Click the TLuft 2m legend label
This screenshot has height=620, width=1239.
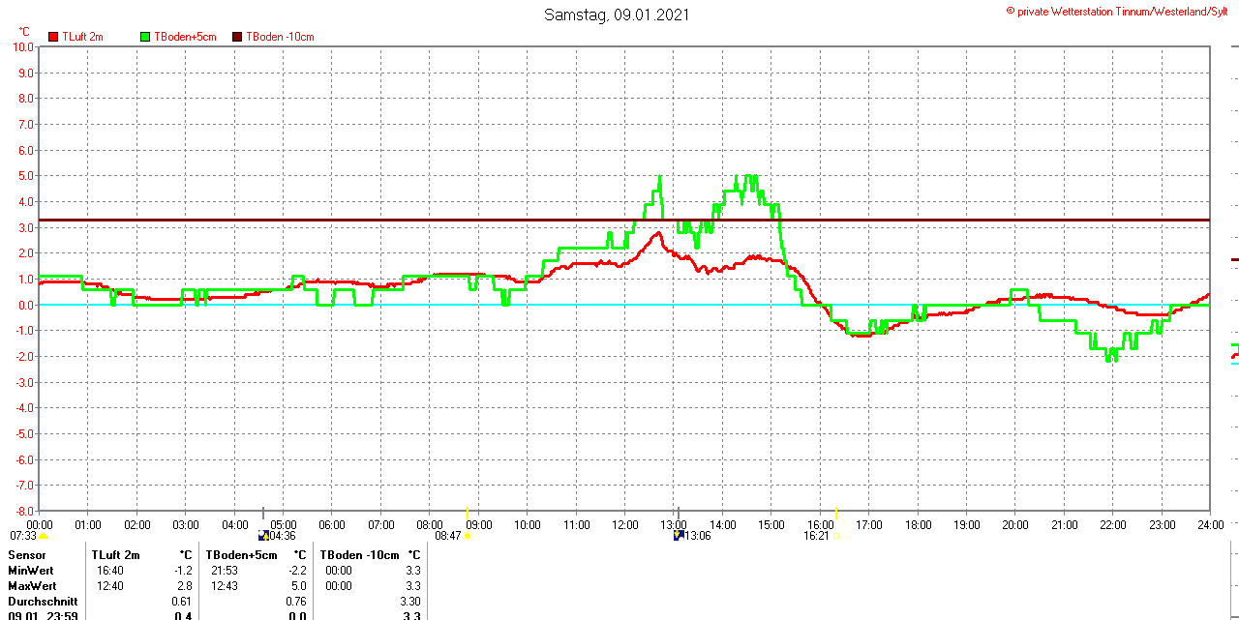tap(82, 37)
